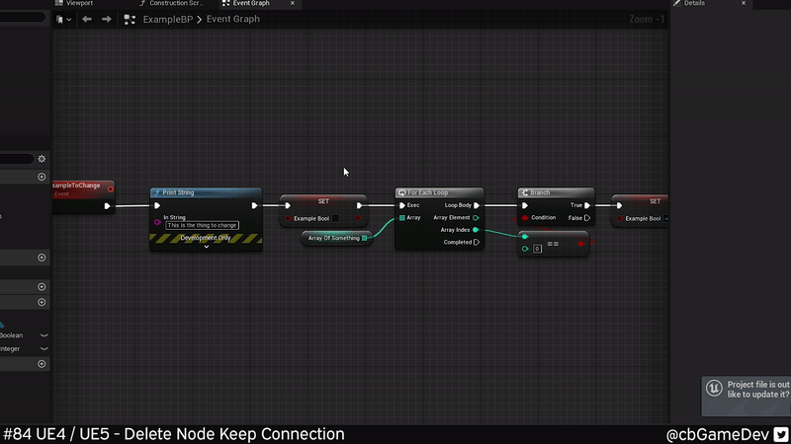Click the Print String exec output pin

pos(254,205)
